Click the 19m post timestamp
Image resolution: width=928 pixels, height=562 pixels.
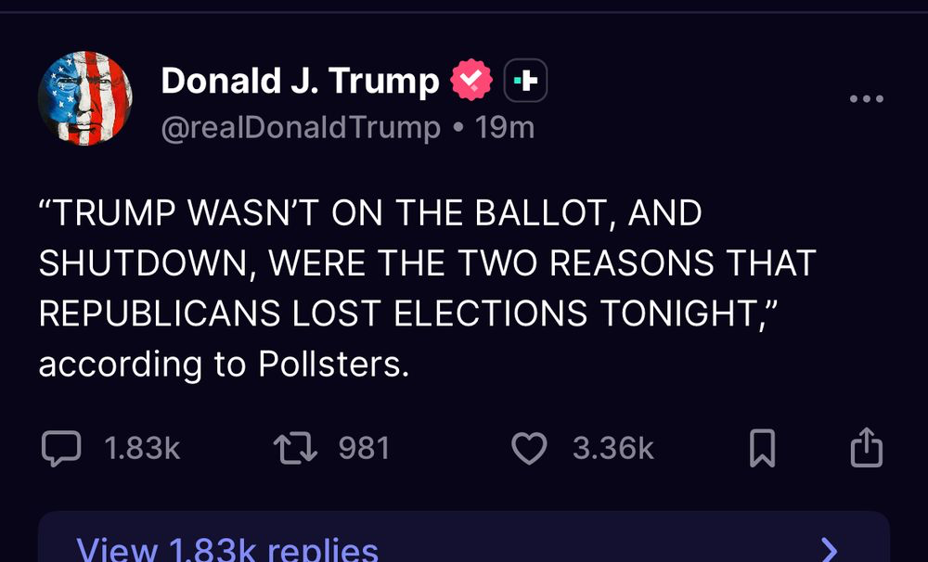coord(505,127)
